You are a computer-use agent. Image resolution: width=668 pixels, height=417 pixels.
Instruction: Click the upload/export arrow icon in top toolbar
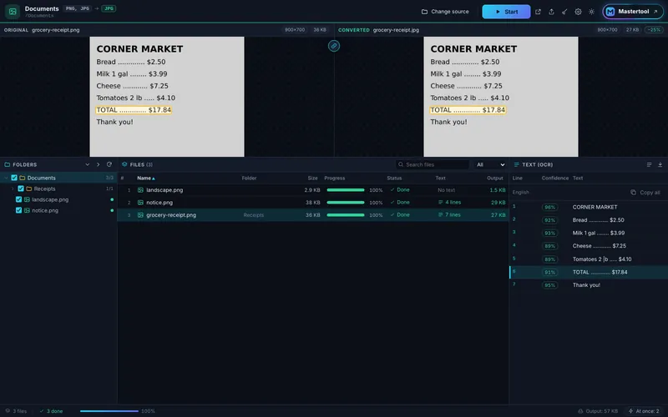pyautogui.click(x=551, y=12)
